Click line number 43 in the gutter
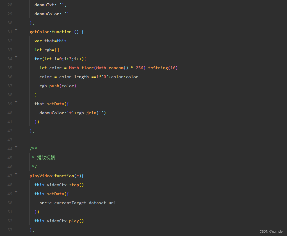Screen dimensions: 287x236 pos(10,140)
